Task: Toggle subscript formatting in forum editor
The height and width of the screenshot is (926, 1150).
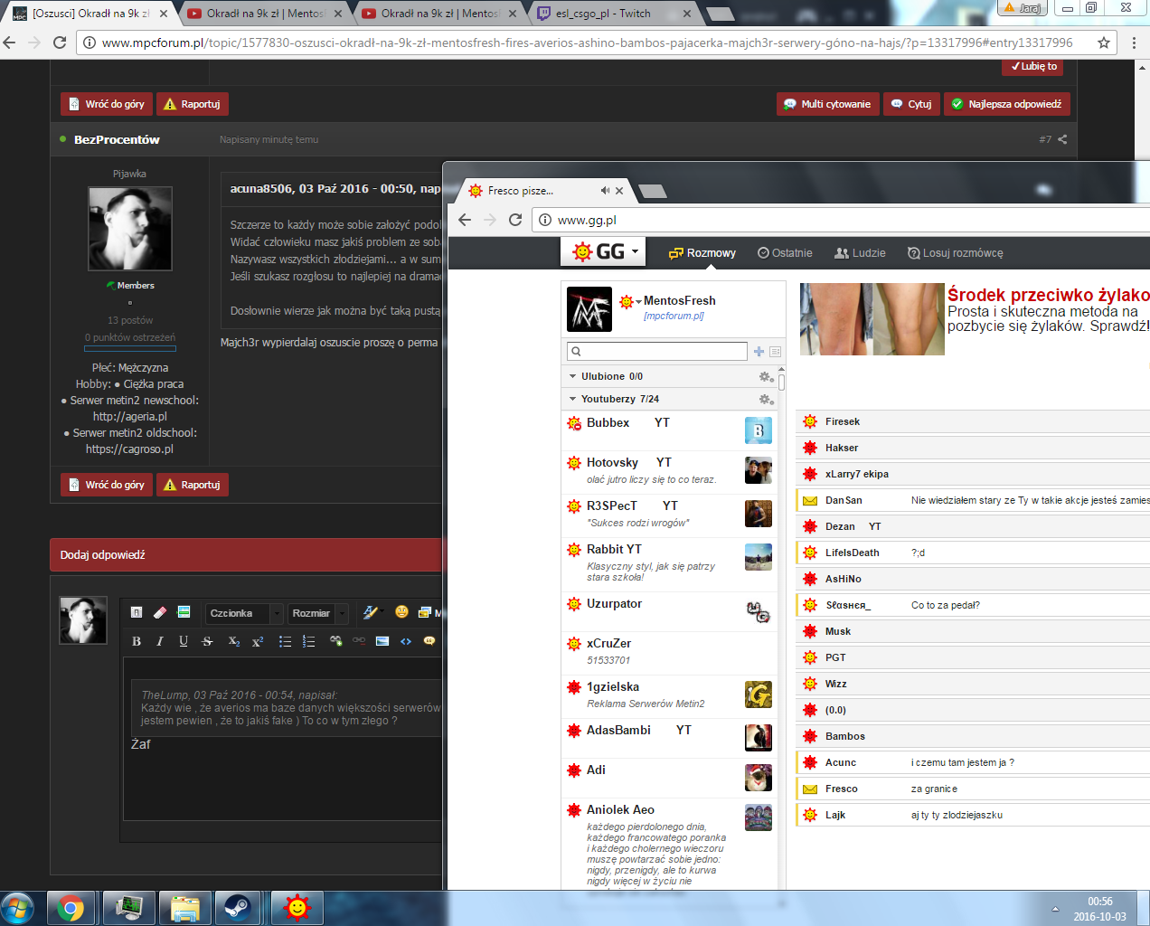Action: pos(234,641)
